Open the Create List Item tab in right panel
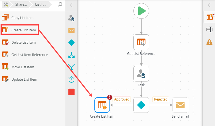215x126 pixels. coord(210,17)
